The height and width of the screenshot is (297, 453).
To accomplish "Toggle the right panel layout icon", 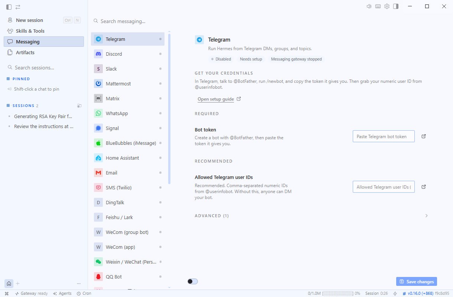I will click(396, 6).
